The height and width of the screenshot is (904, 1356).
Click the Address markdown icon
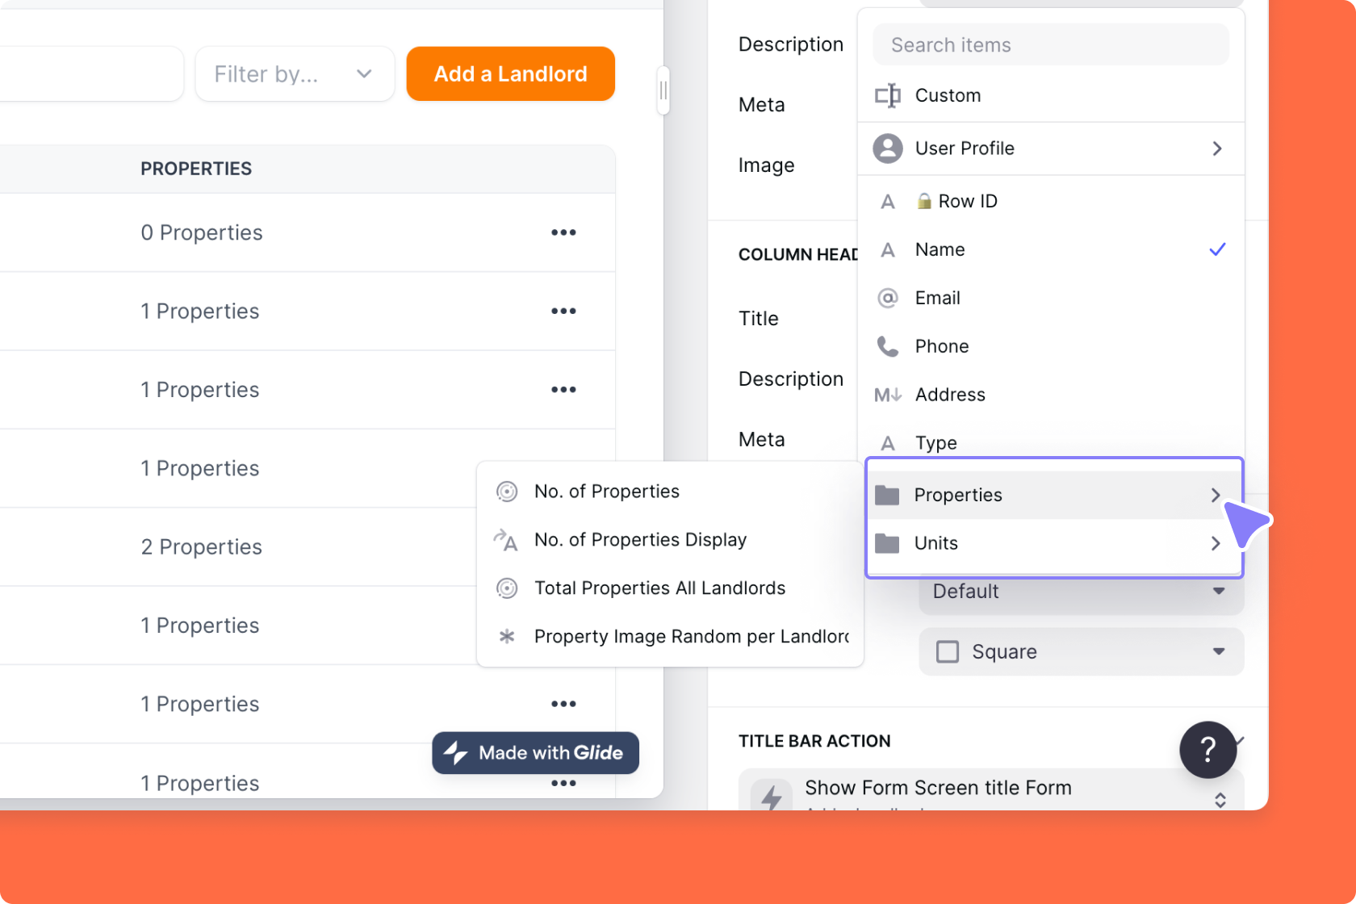[x=888, y=395]
